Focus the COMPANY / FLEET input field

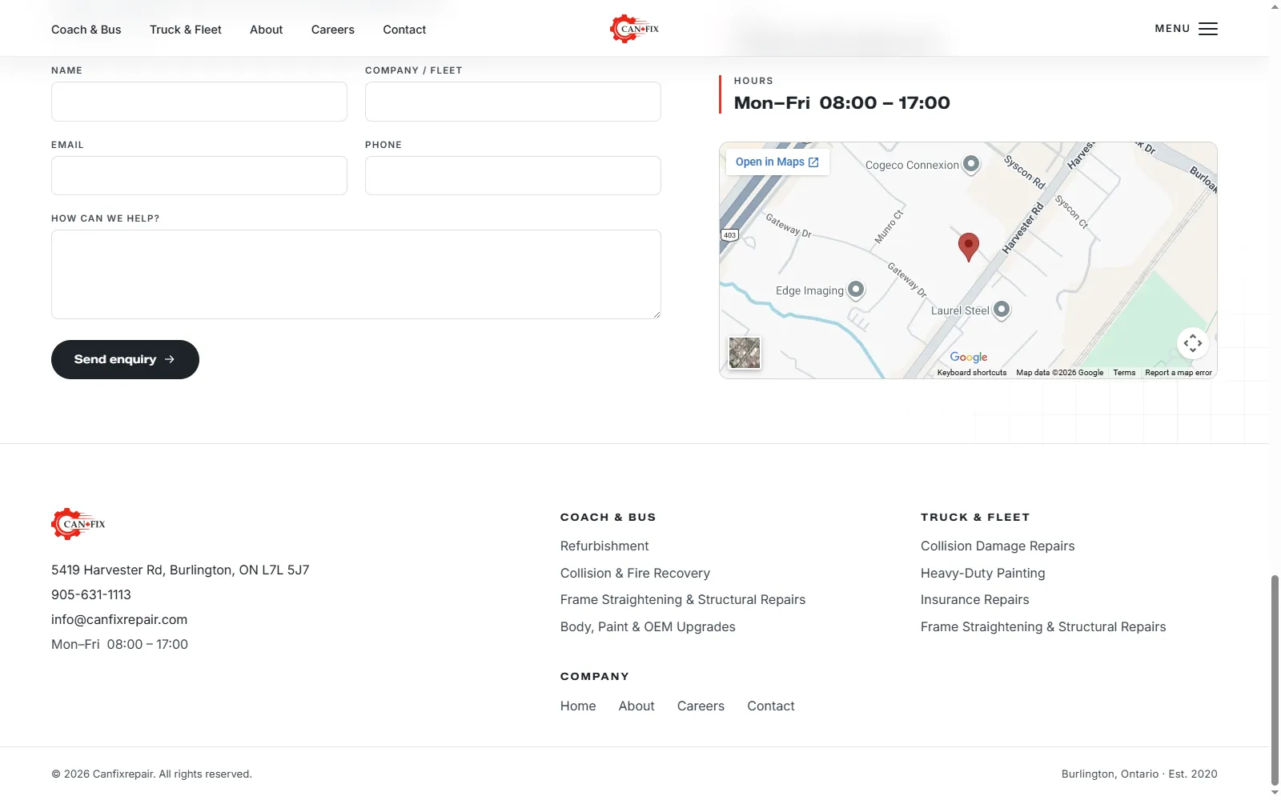(x=513, y=102)
